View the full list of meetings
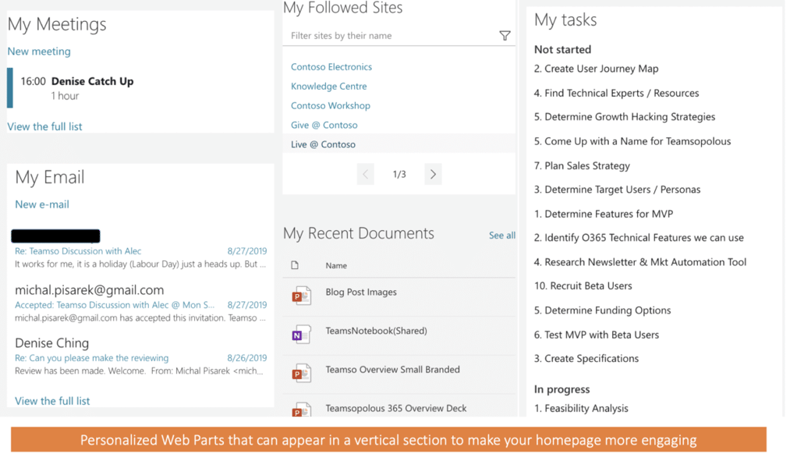790x454 pixels. [x=44, y=126]
